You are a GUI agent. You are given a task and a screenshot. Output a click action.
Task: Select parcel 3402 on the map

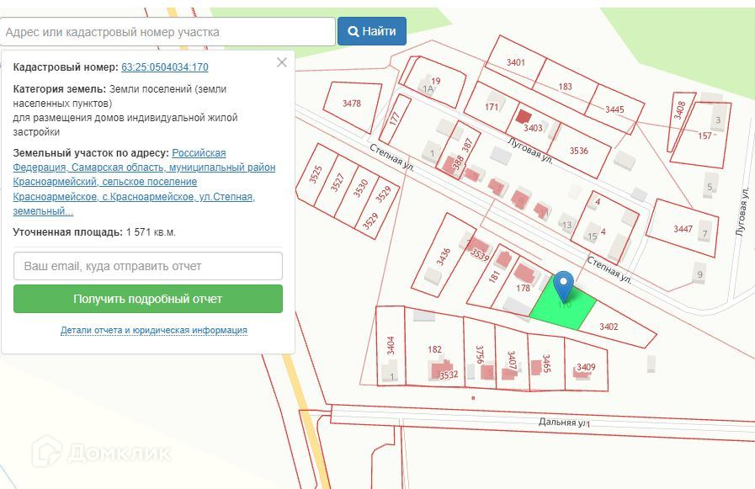point(609,327)
